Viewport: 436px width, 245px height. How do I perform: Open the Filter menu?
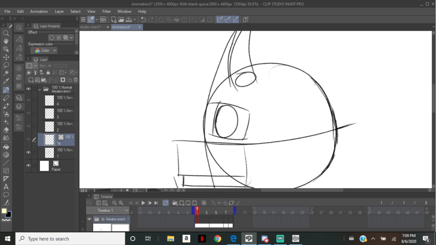click(x=106, y=11)
